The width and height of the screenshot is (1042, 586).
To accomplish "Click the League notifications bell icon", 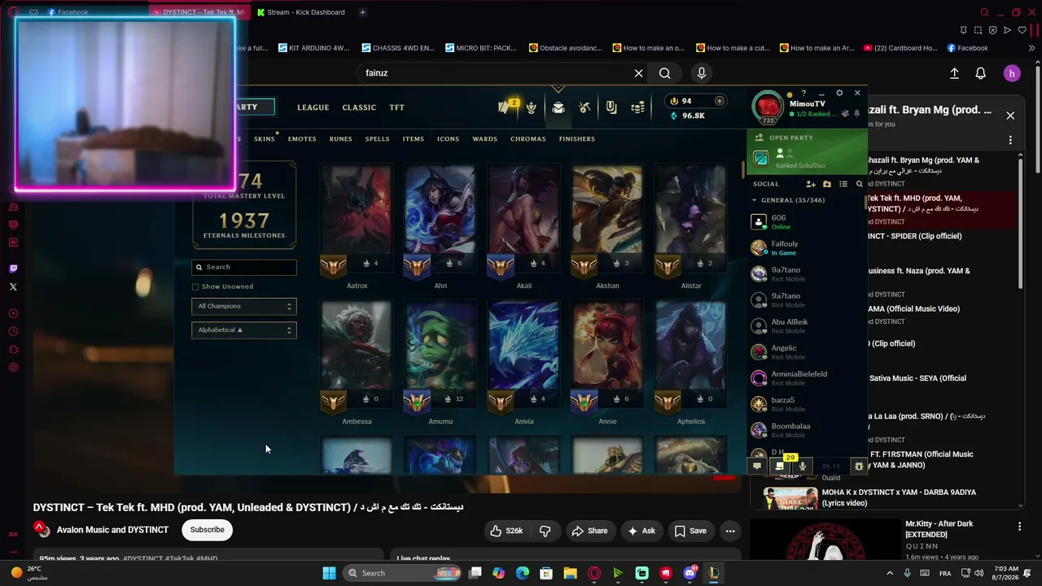I will 856,113.
